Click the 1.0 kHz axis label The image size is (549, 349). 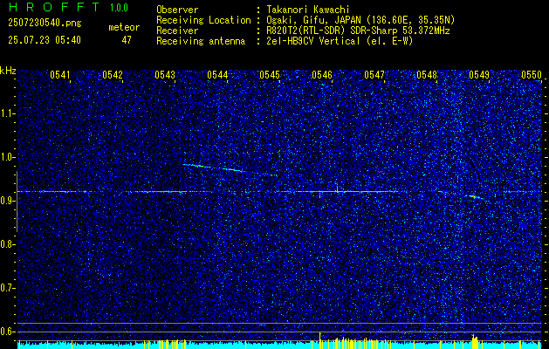pyautogui.click(x=7, y=157)
